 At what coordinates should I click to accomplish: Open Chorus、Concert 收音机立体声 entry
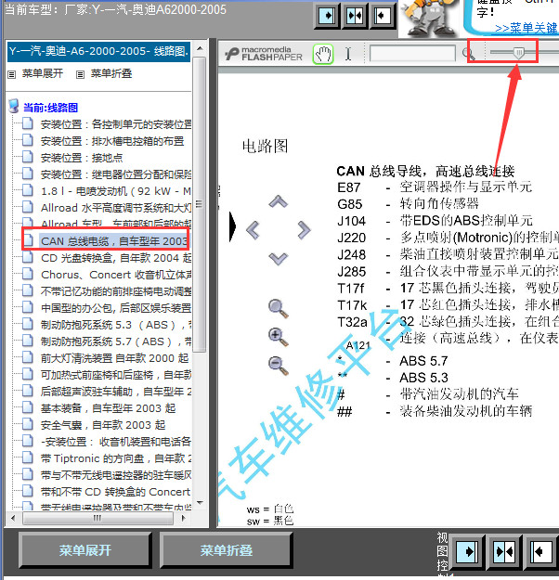click(x=116, y=275)
